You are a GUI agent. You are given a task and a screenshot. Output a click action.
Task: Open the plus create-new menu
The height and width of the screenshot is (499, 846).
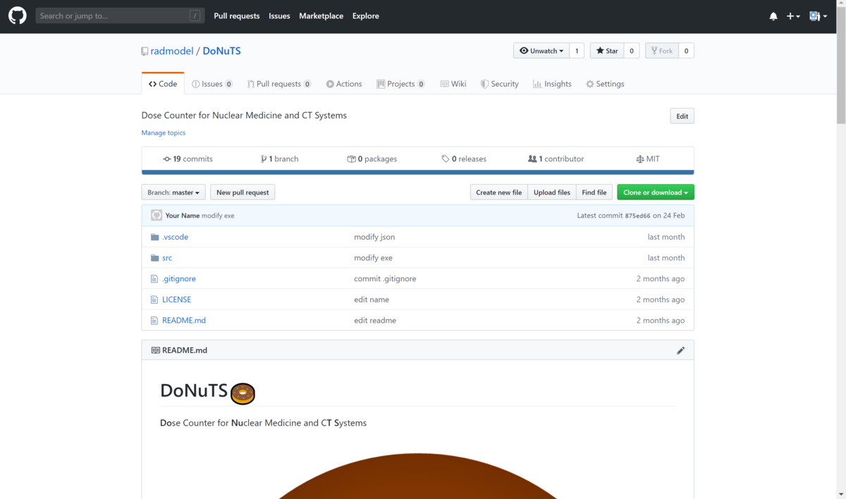tap(793, 16)
